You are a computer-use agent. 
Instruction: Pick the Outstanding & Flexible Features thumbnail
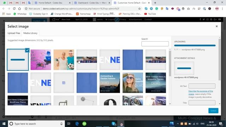pos(110,83)
